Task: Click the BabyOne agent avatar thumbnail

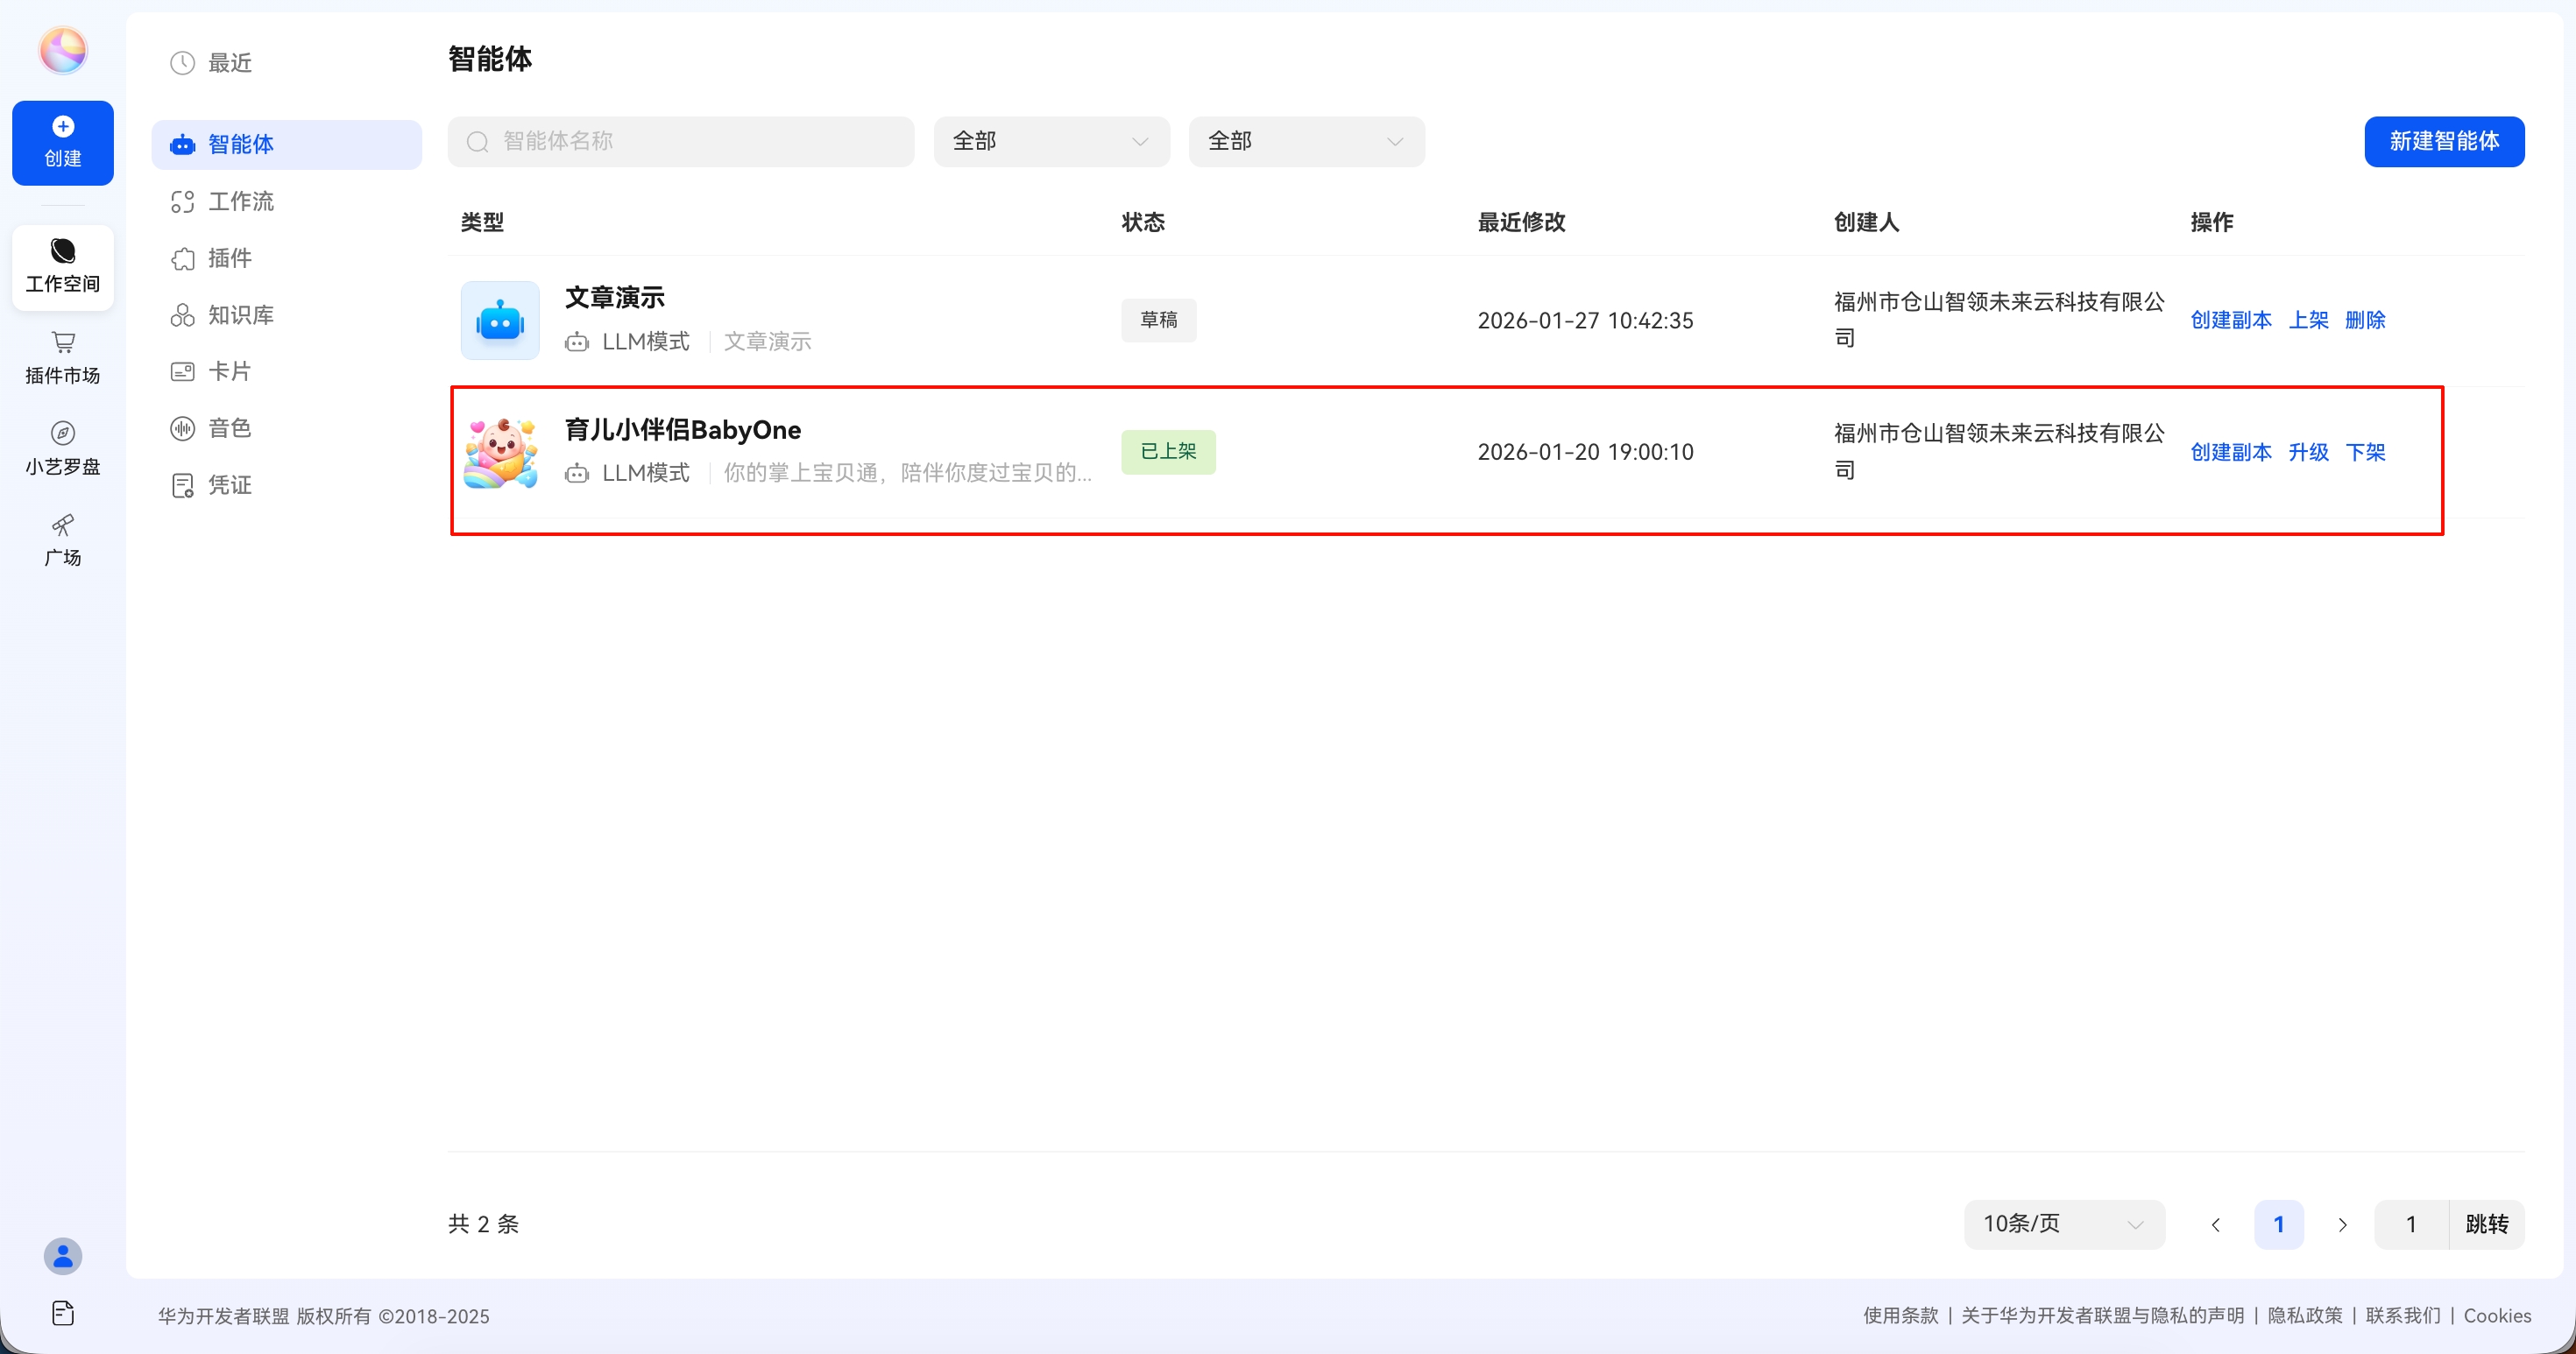Action: (x=499, y=451)
